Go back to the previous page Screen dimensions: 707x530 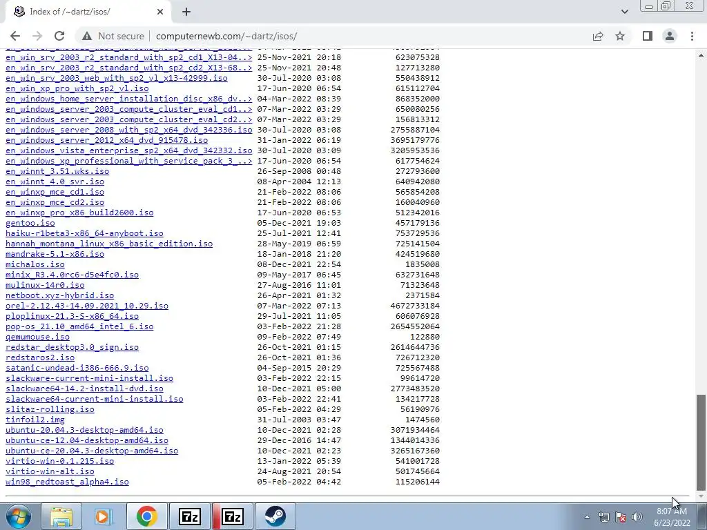pyautogui.click(x=15, y=36)
